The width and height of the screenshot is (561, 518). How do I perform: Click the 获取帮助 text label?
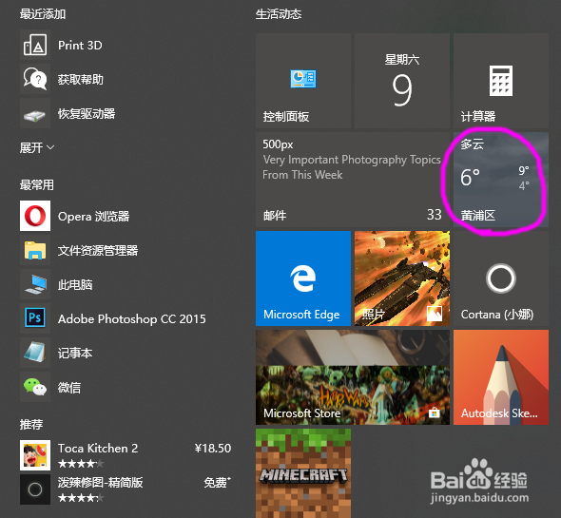pos(81,80)
